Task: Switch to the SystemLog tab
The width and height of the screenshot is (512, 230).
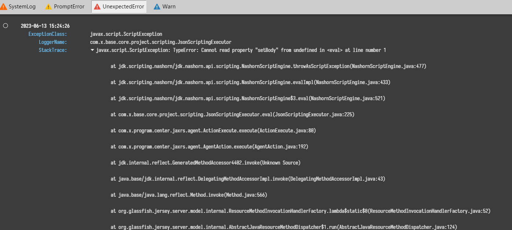Action: 22,7
